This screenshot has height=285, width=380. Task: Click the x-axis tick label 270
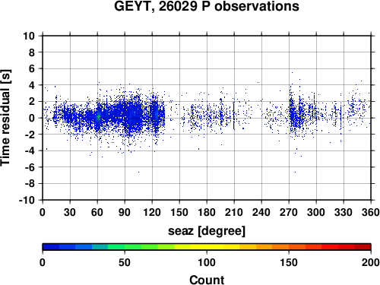289,212
